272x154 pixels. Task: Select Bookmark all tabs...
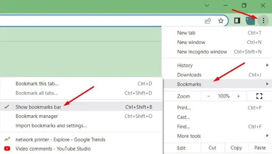tap(81, 93)
